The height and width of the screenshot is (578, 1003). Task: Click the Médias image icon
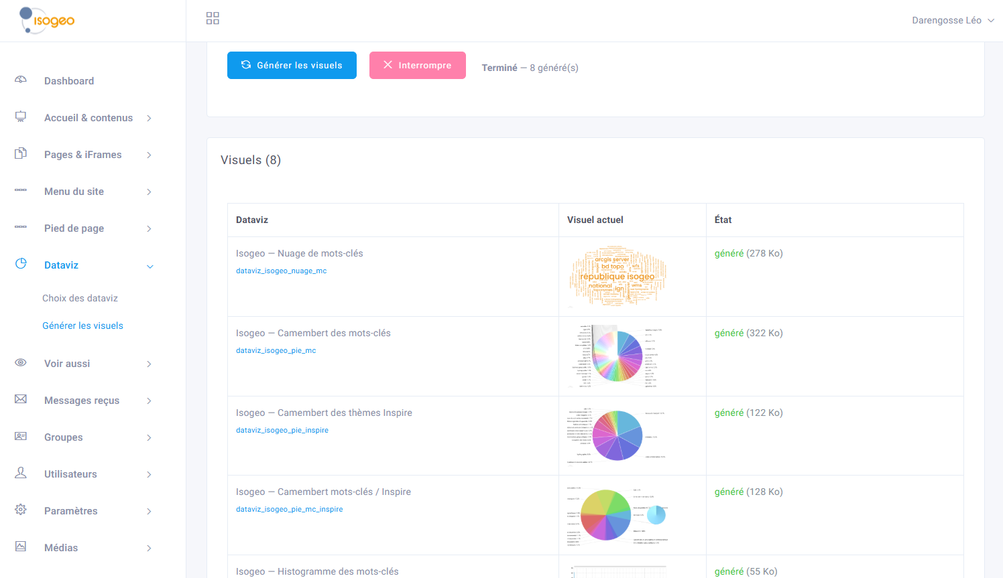point(21,547)
